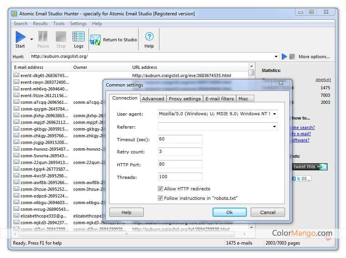Open the Tools menu
The width and height of the screenshot is (346, 258).
59,24
